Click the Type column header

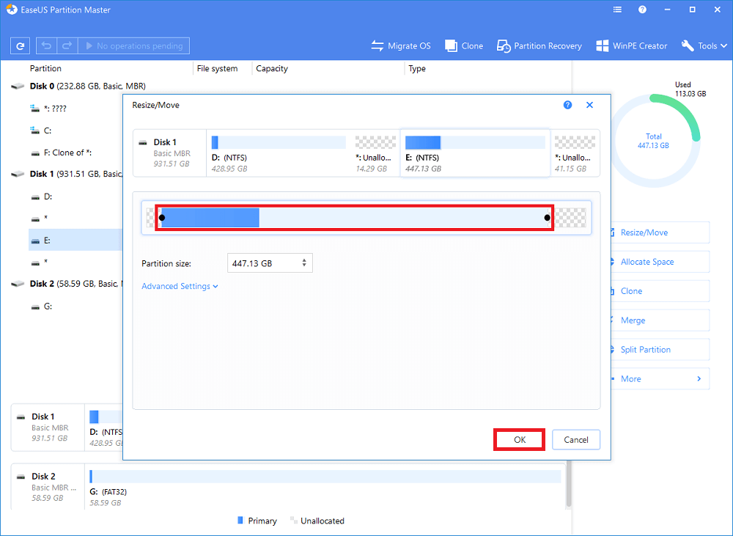[417, 68]
